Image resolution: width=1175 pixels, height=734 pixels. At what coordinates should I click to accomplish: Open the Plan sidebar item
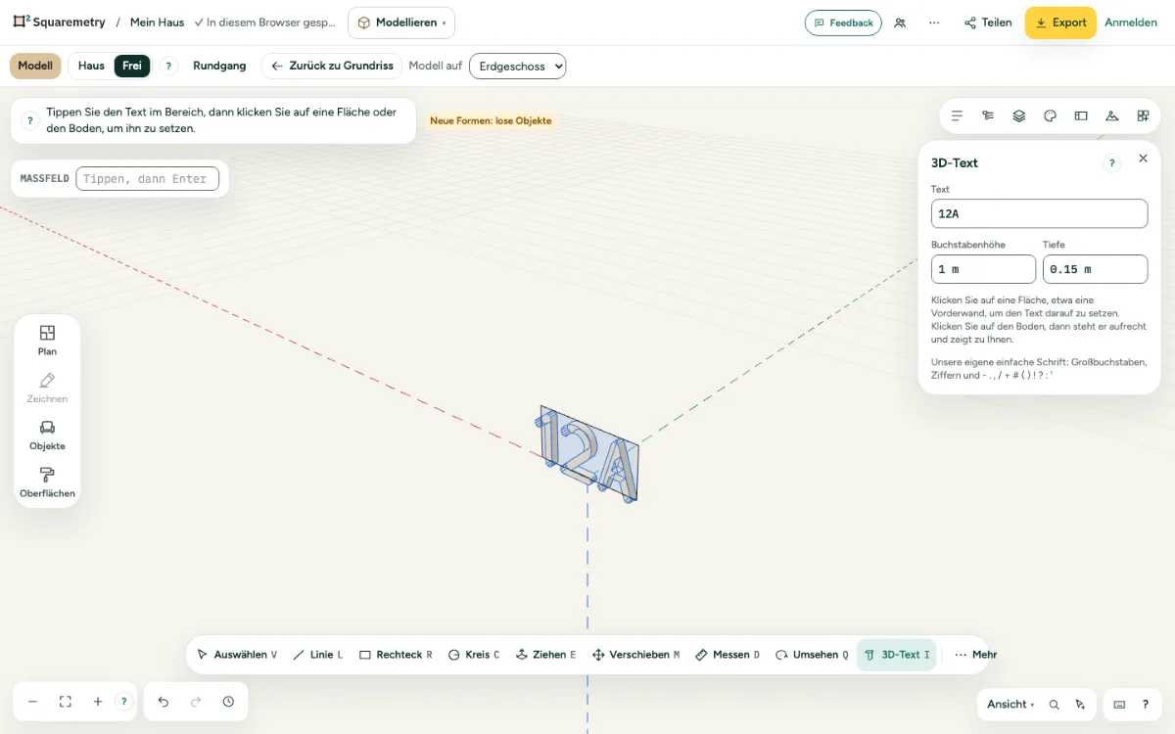47,340
